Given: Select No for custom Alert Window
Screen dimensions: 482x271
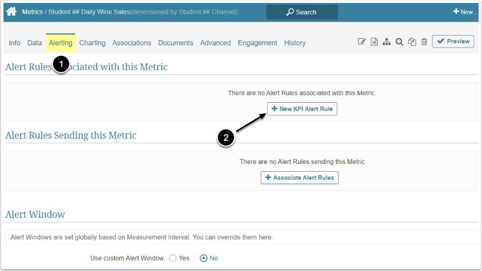Looking at the screenshot, I should 203,258.
